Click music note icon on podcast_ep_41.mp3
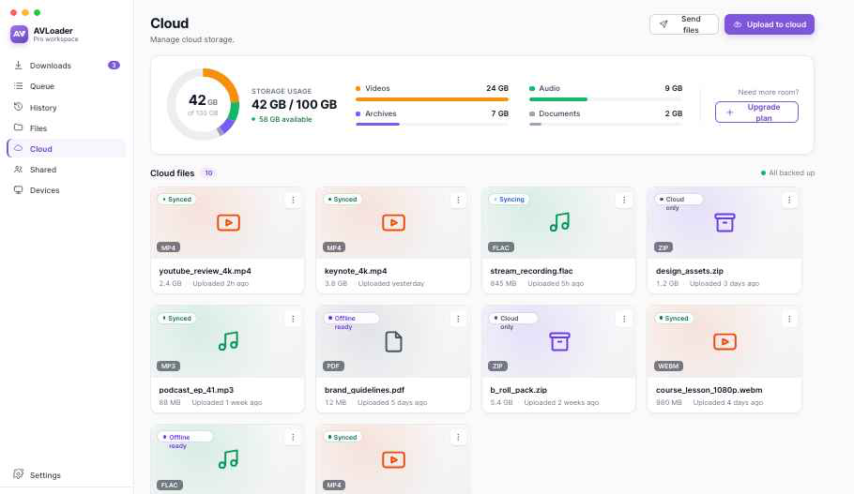 tap(228, 341)
